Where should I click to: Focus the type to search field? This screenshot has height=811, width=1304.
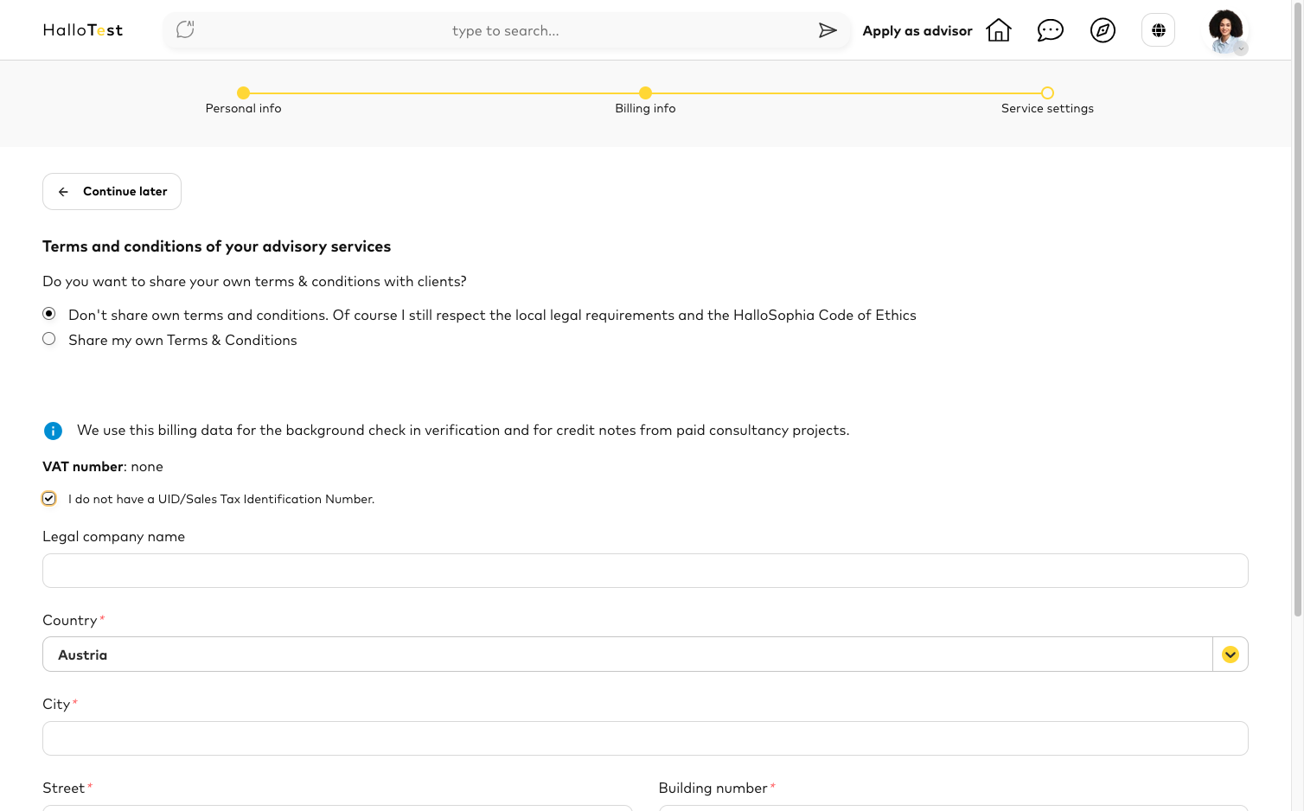506,31
